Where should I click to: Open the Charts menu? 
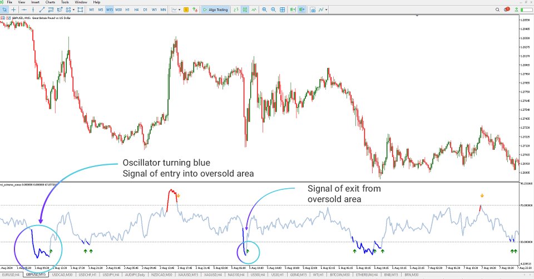(x=50, y=2)
